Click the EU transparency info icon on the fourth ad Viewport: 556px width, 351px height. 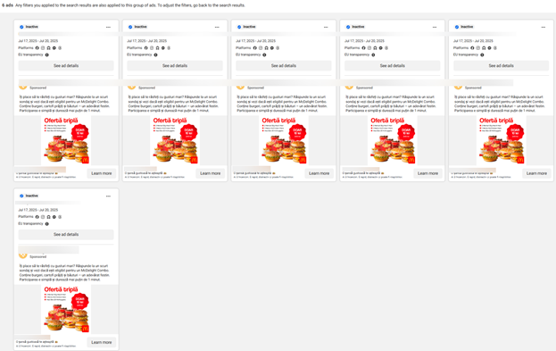(373, 55)
